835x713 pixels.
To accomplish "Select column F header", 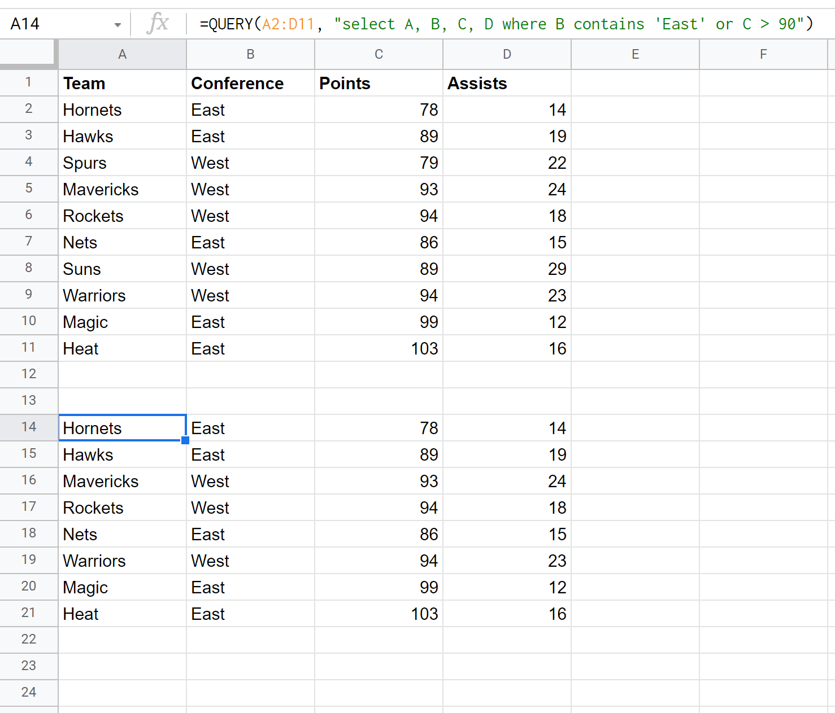I will pyautogui.click(x=763, y=54).
